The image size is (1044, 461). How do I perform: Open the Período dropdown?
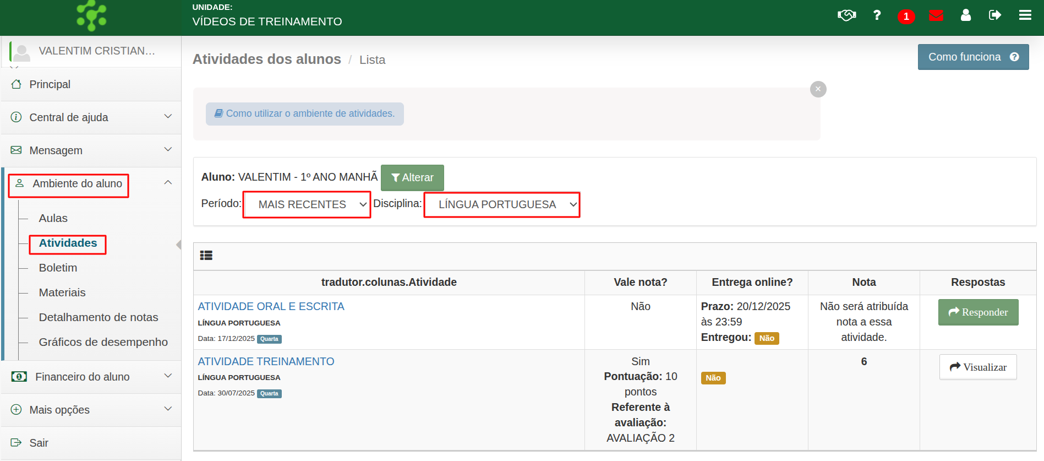(x=307, y=204)
